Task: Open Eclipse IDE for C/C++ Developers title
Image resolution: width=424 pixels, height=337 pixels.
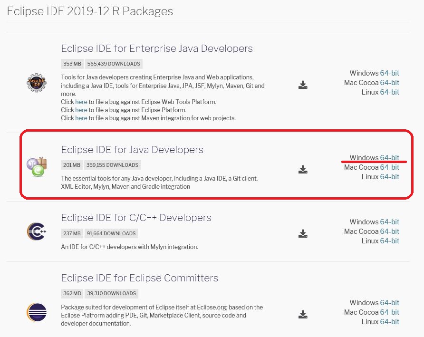Action: (x=136, y=217)
